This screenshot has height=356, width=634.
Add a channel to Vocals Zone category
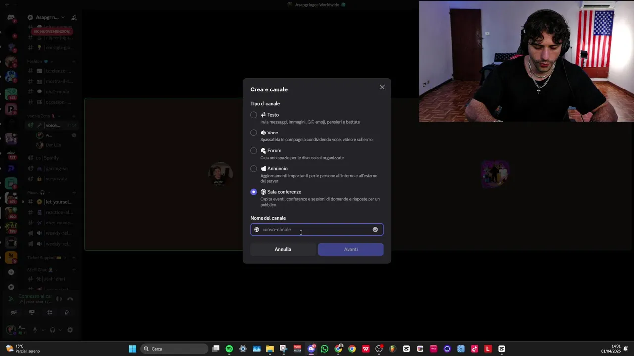coord(74,116)
